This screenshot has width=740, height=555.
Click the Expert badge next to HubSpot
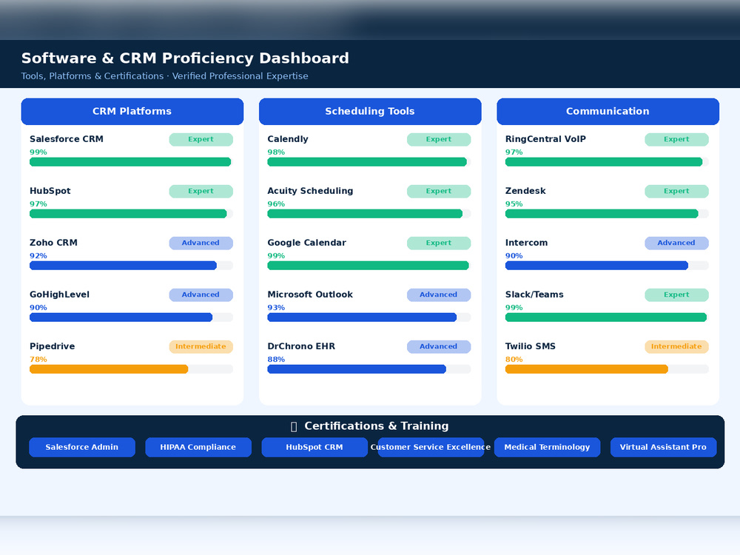coord(201,191)
